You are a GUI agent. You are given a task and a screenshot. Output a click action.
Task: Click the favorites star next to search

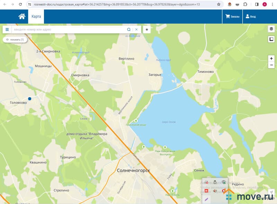147,29
